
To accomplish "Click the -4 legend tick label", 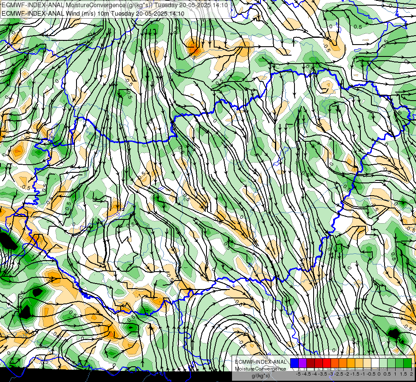I will [x=314, y=374].
